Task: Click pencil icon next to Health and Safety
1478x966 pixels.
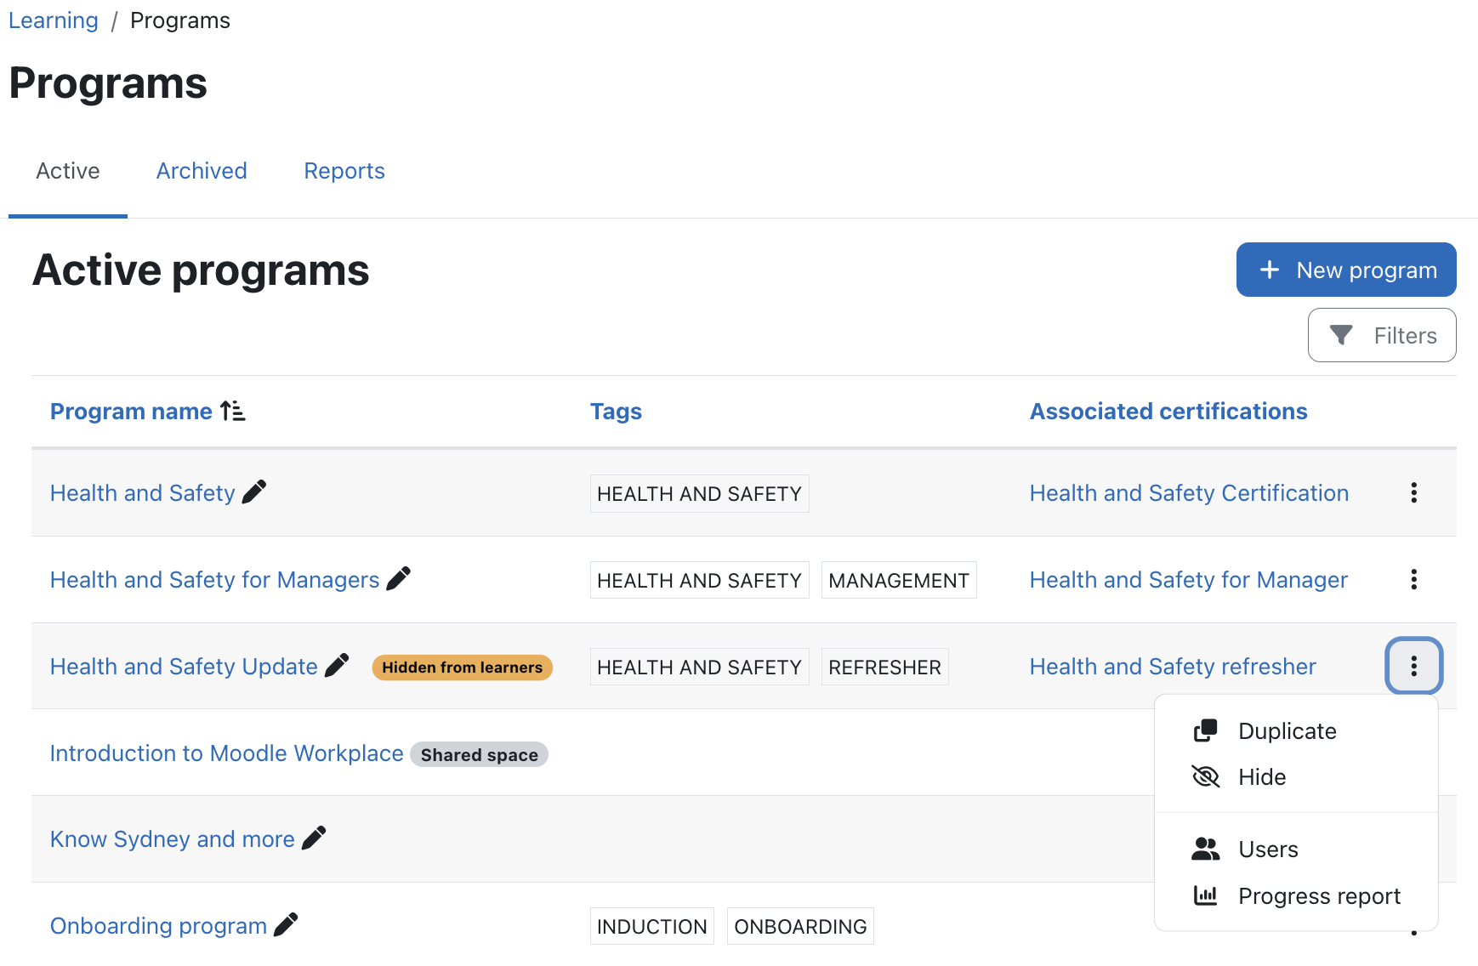Action: [254, 492]
